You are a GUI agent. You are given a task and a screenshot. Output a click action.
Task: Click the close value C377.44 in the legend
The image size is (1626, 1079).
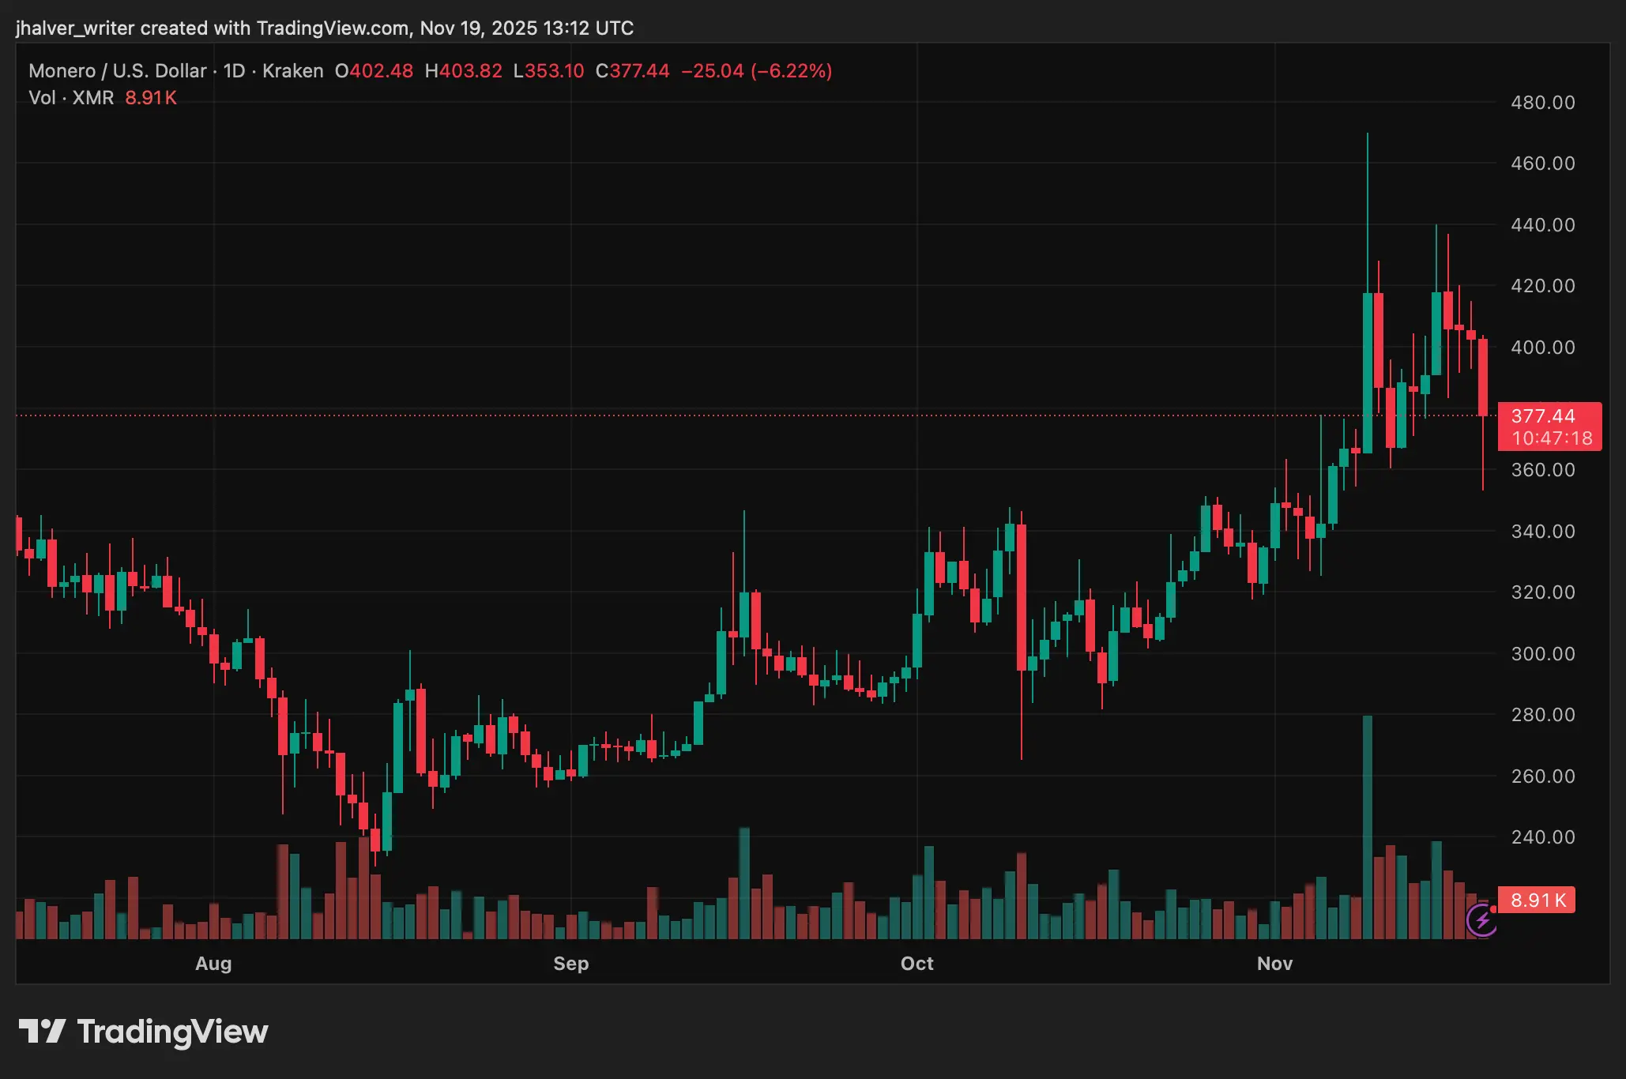click(631, 70)
